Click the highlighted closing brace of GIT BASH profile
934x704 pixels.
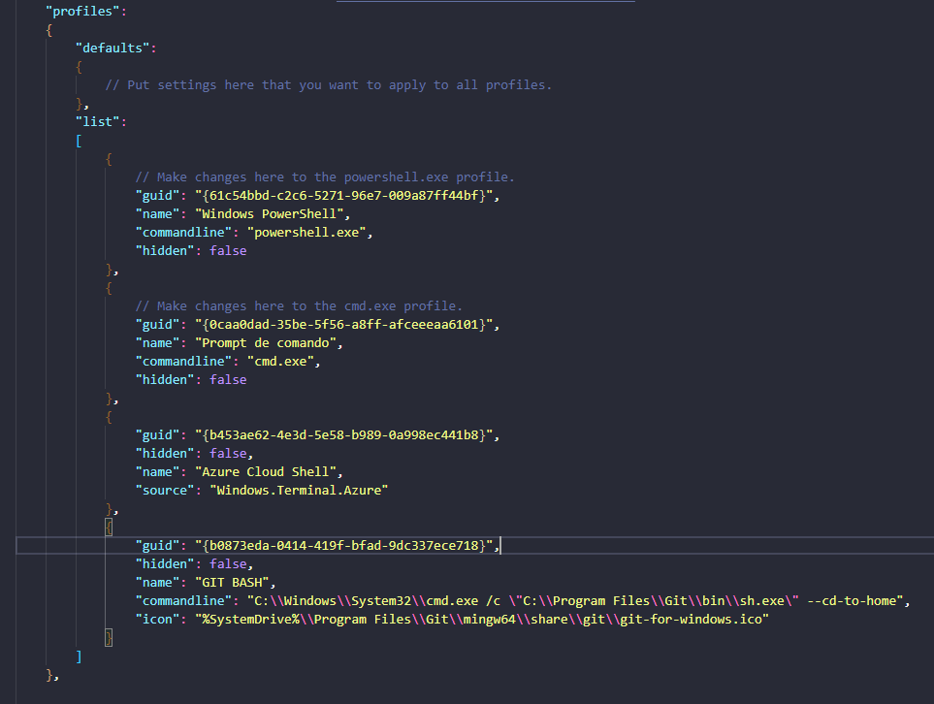109,638
